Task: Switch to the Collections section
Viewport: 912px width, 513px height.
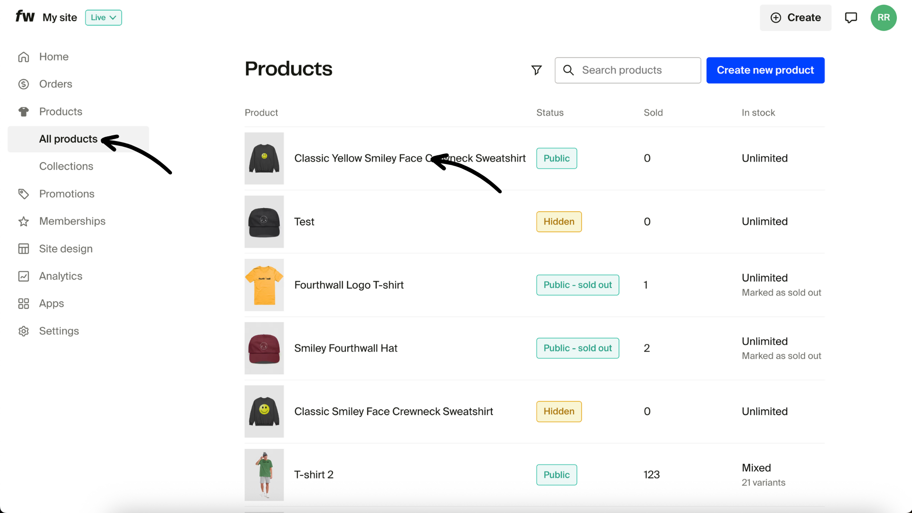Action: click(66, 166)
